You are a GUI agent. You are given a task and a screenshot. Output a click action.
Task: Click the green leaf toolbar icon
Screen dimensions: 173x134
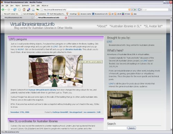pyautogui.click(x=37, y=9)
